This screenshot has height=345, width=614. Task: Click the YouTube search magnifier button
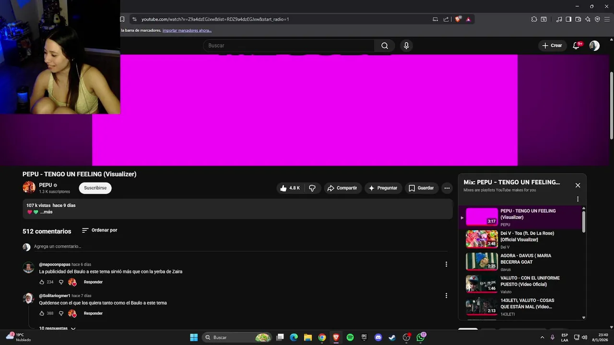pyautogui.click(x=385, y=46)
